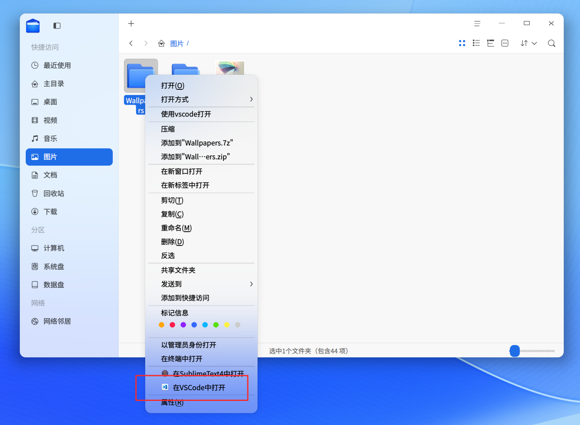This screenshot has height=425, width=580.
Task: Open the sort order dropdown
Action: pyautogui.click(x=529, y=43)
